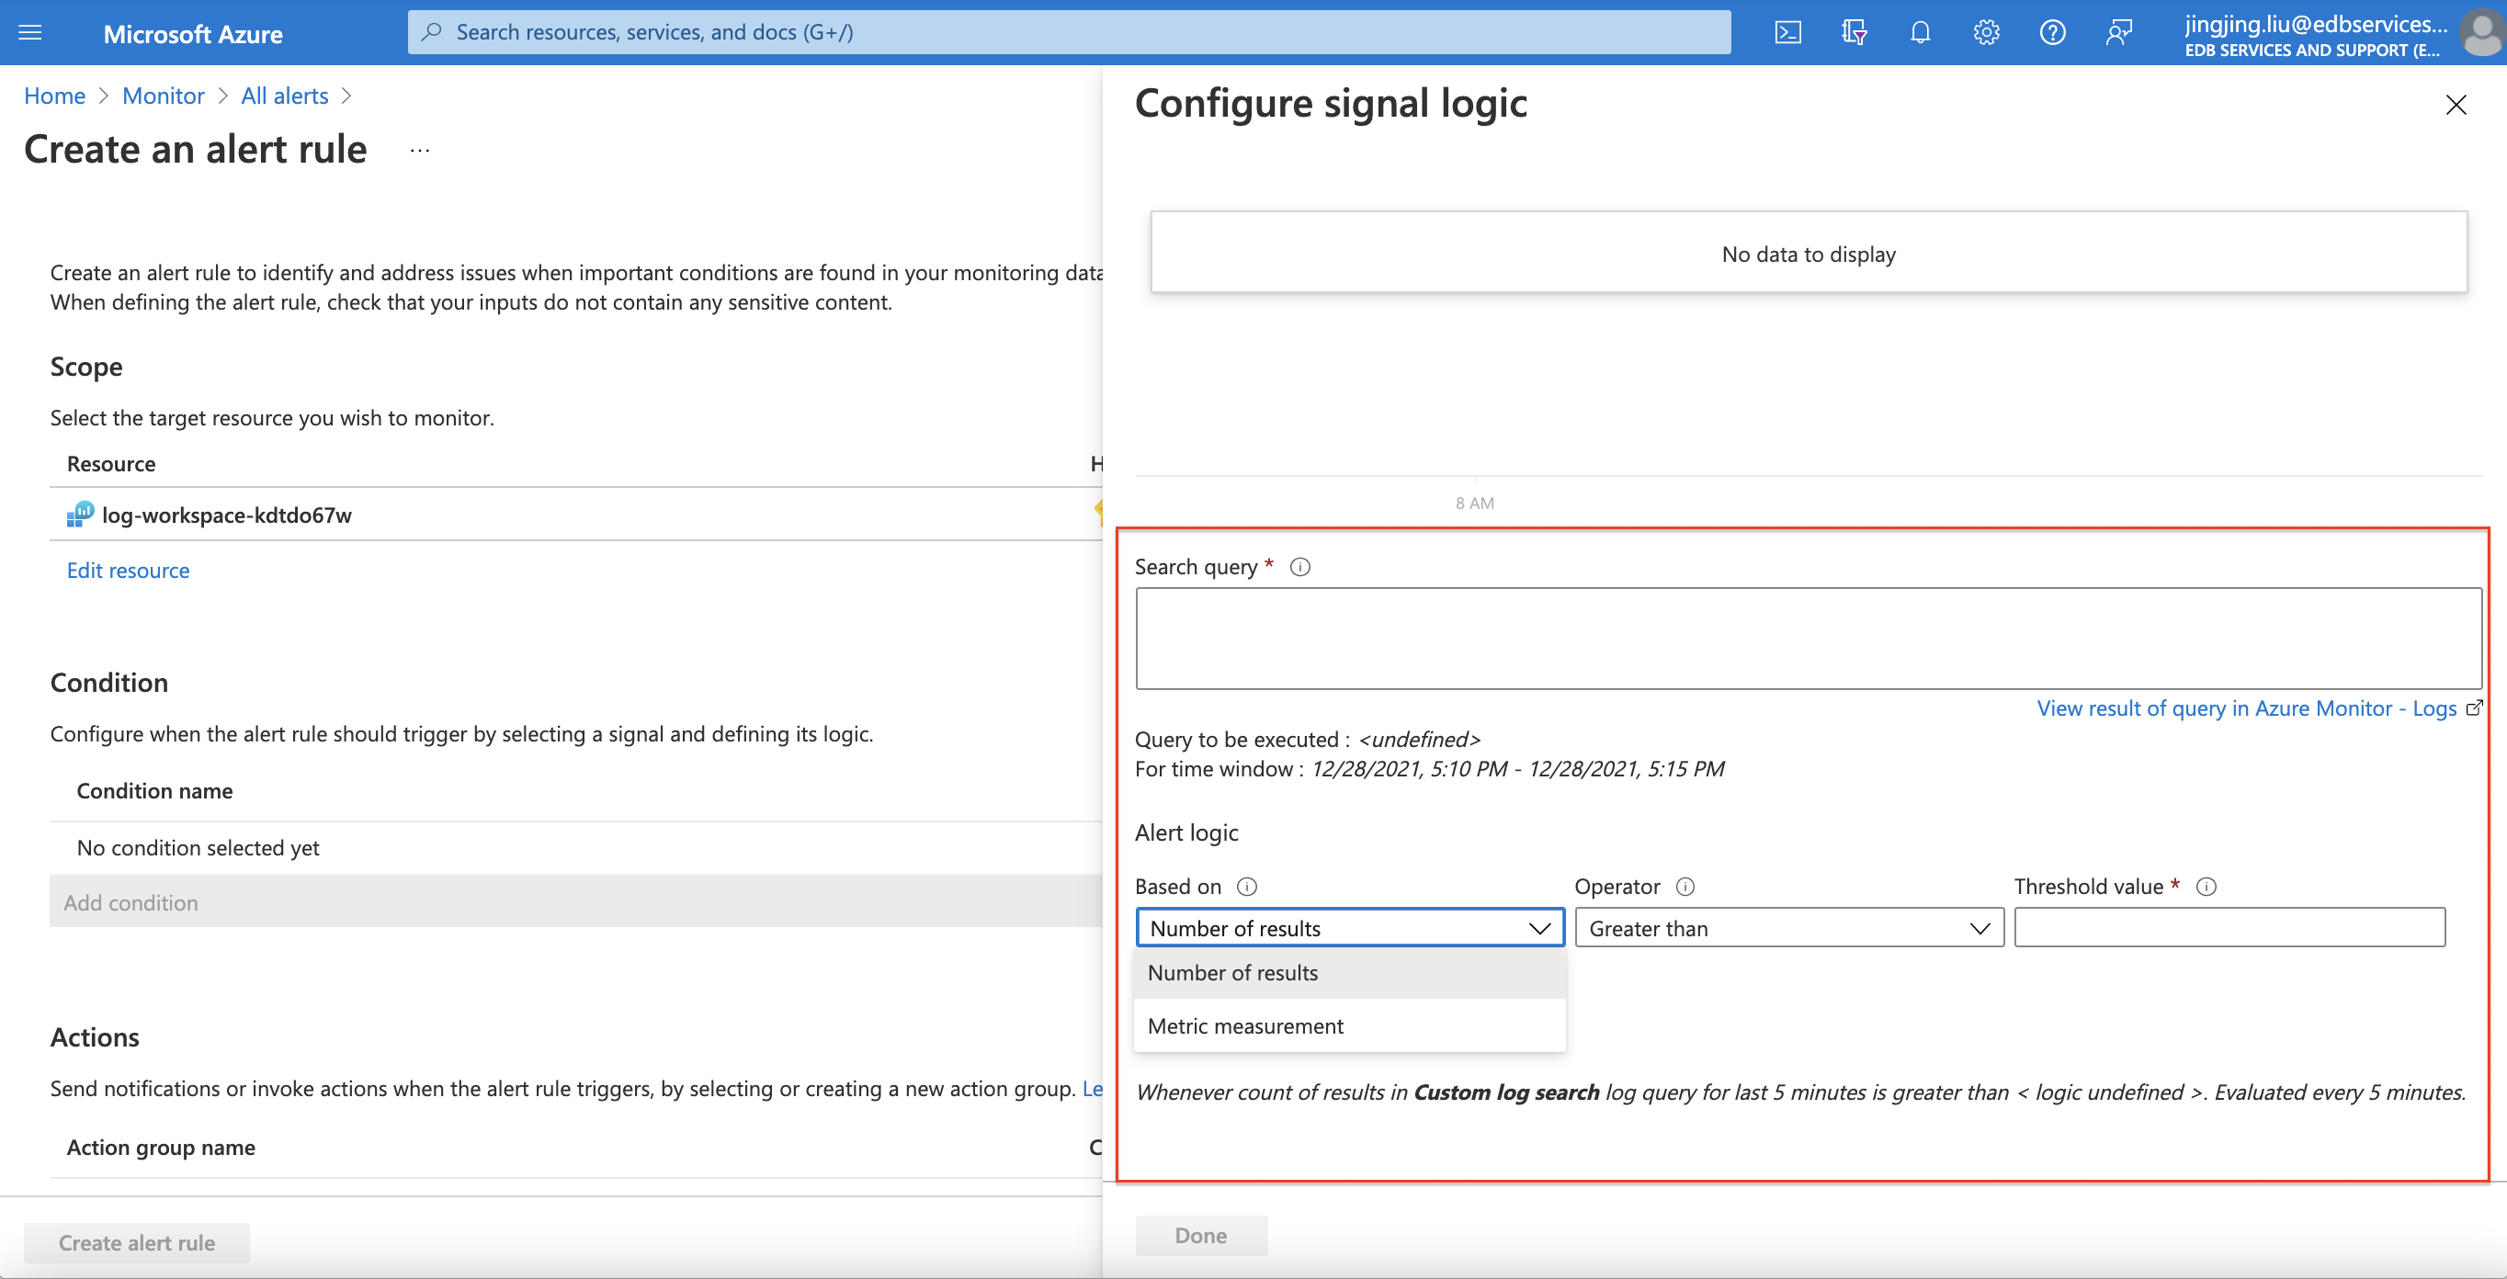Click the 'No data to display' chart area
The width and height of the screenshot is (2507, 1279).
coord(1809,253)
